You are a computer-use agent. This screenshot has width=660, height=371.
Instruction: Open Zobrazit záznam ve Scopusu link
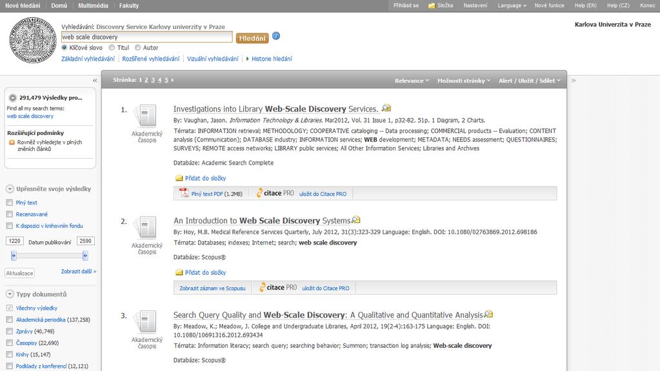coord(212,288)
